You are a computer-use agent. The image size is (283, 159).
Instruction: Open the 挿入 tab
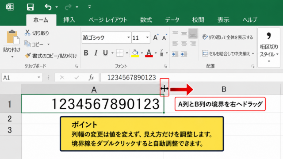click(69, 19)
